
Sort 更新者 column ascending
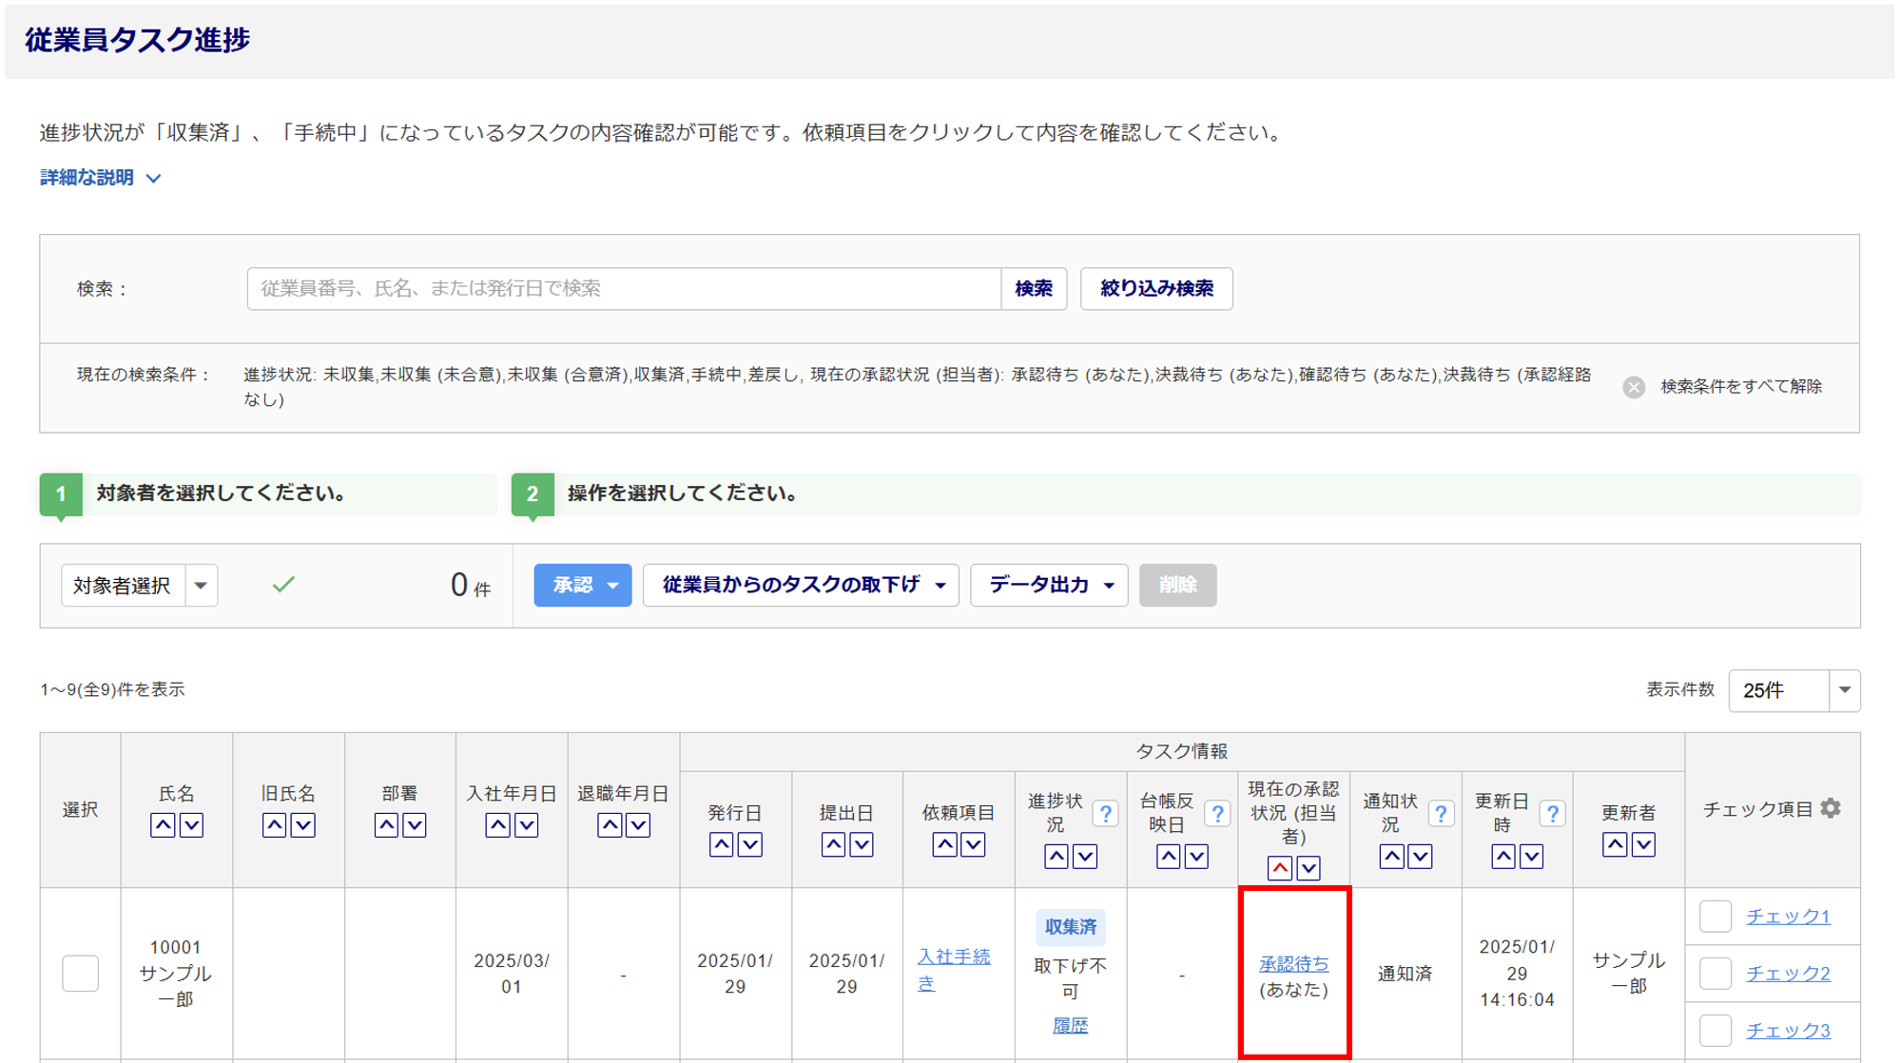click(1615, 844)
